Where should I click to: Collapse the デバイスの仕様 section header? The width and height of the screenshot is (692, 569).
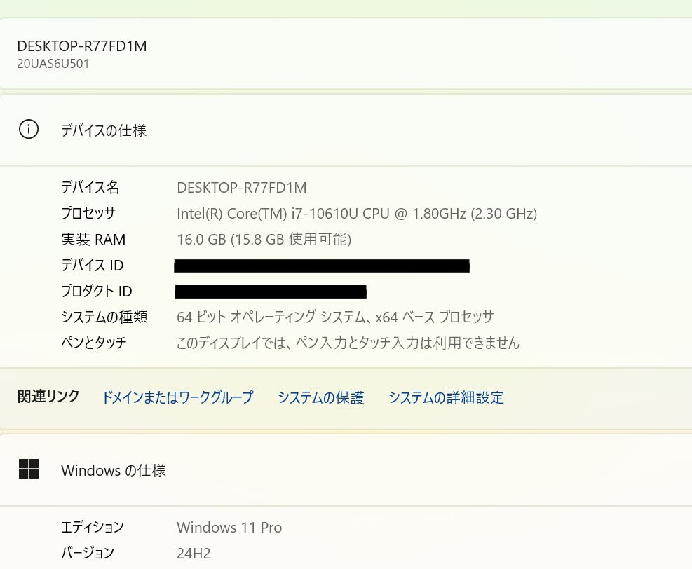click(x=346, y=130)
